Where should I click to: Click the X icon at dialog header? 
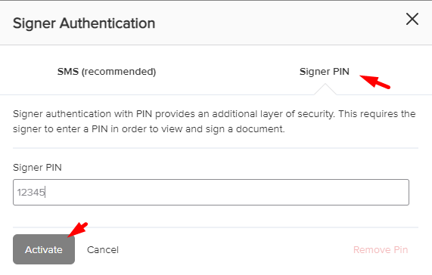412,19
